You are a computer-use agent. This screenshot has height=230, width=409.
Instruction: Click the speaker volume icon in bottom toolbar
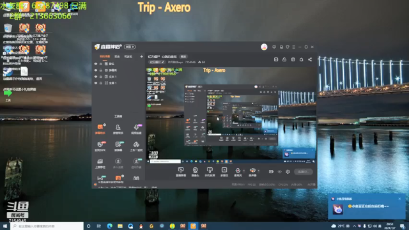(252, 171)
